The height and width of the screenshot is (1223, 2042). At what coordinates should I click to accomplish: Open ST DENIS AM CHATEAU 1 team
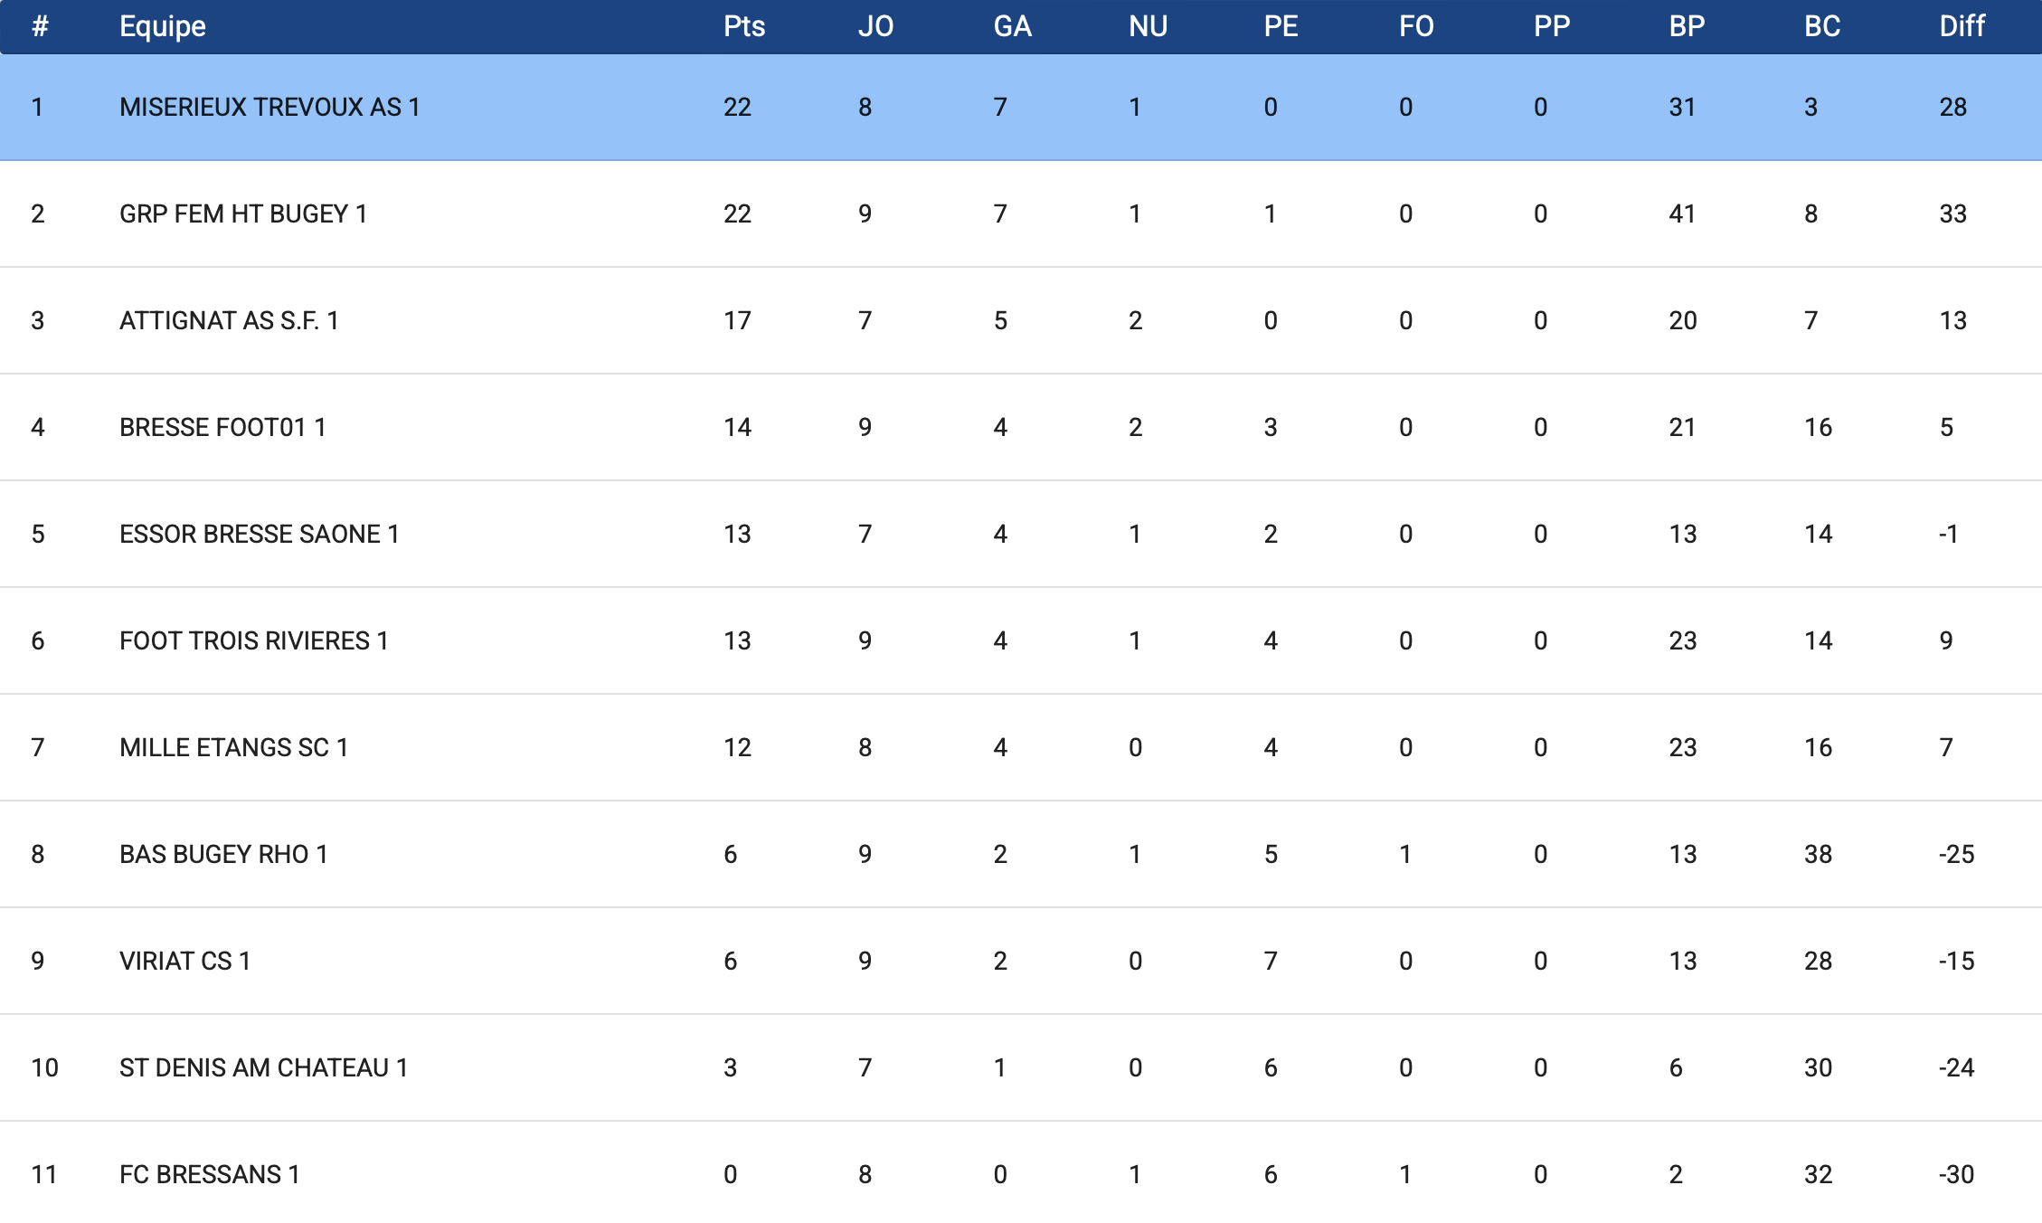click(263, 1067)
